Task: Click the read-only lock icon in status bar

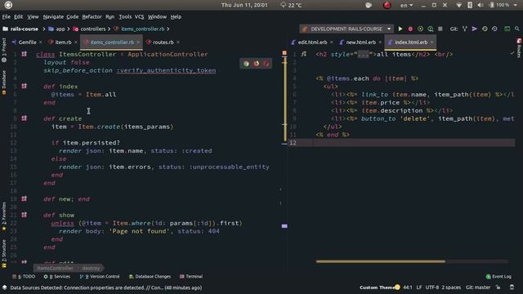Action: pyautogui.click(x=498, y=287)
